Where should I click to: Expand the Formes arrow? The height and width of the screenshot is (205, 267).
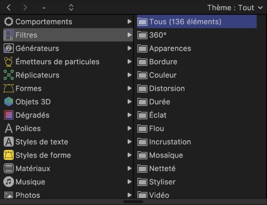coord(130,88)
